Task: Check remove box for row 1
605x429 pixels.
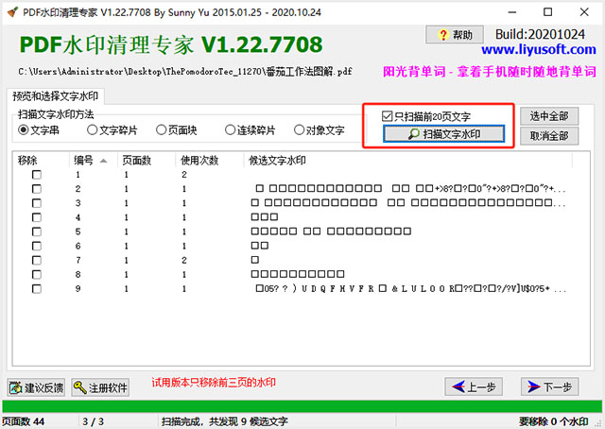Action: (x=37, y=175)
